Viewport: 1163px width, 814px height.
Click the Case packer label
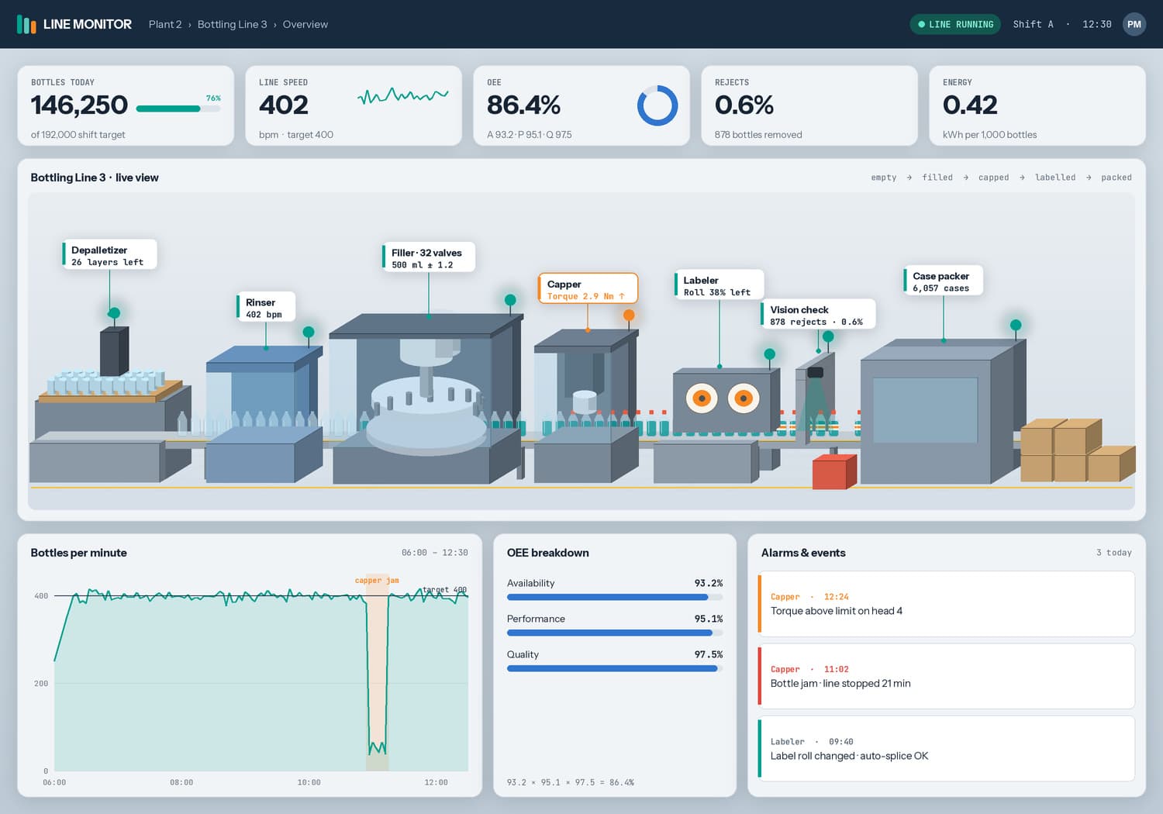pos(943,281)
